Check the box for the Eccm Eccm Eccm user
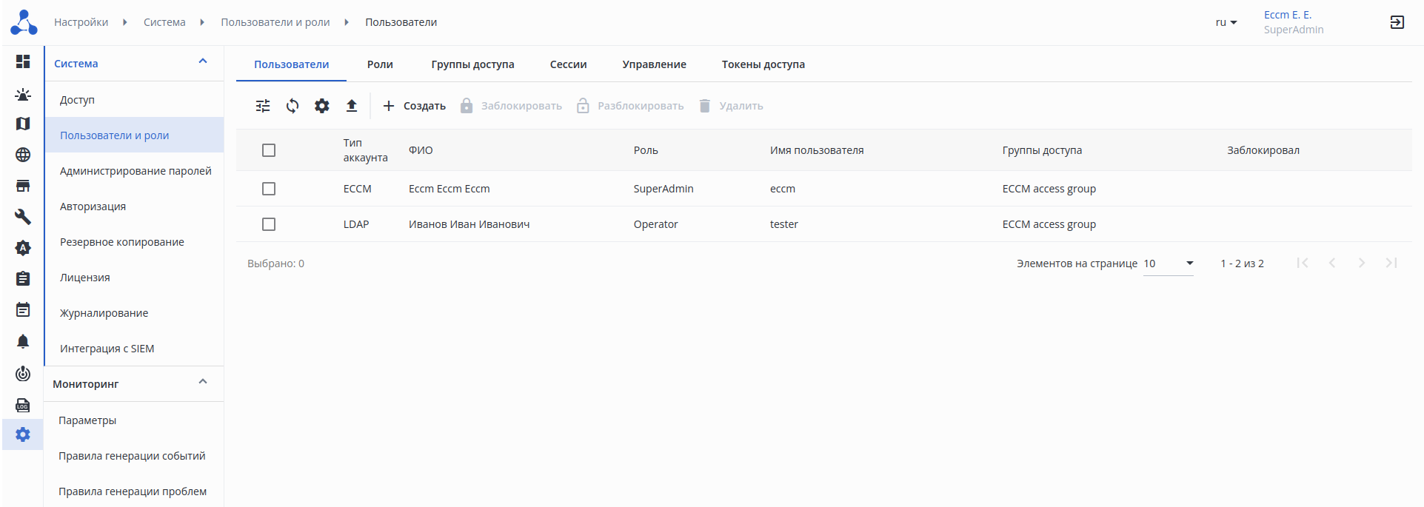 click(269, 189)
